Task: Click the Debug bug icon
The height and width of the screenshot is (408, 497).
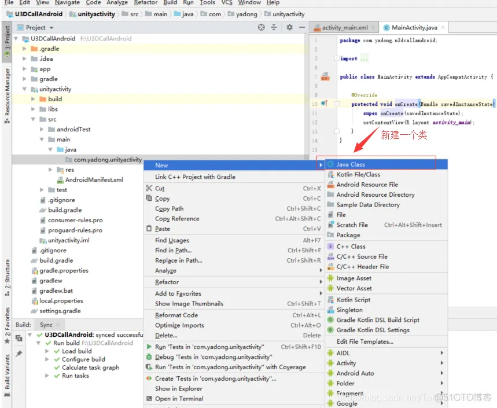Action: [x=149, y=357]
